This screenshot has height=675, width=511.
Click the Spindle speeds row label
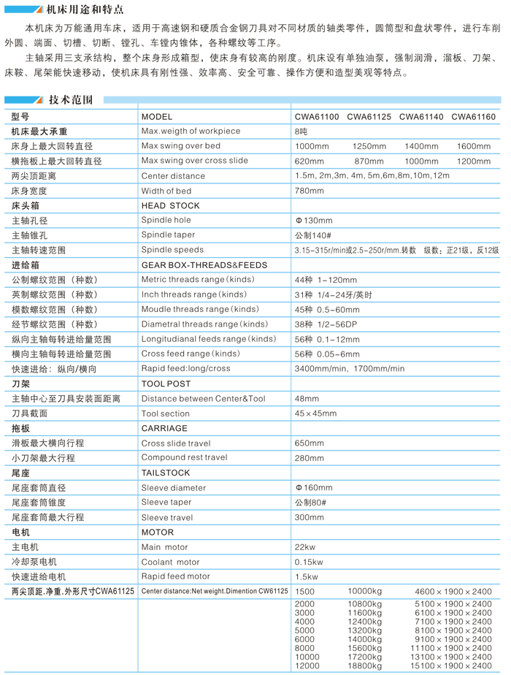tap(175, 250)
